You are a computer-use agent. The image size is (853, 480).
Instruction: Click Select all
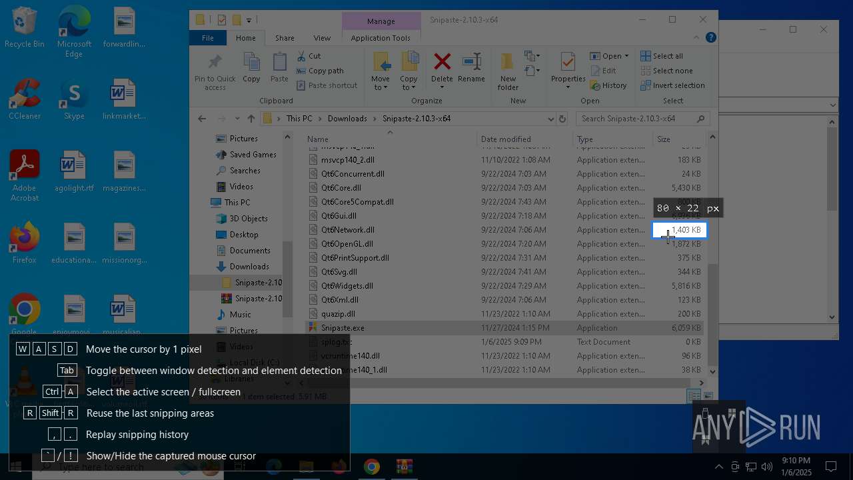click(x=662, y=56)
